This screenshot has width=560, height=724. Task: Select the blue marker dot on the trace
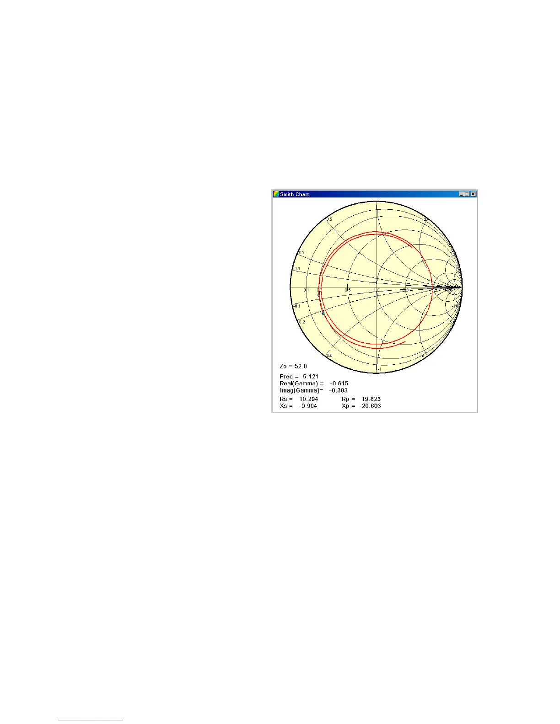[x=323, y=313]
